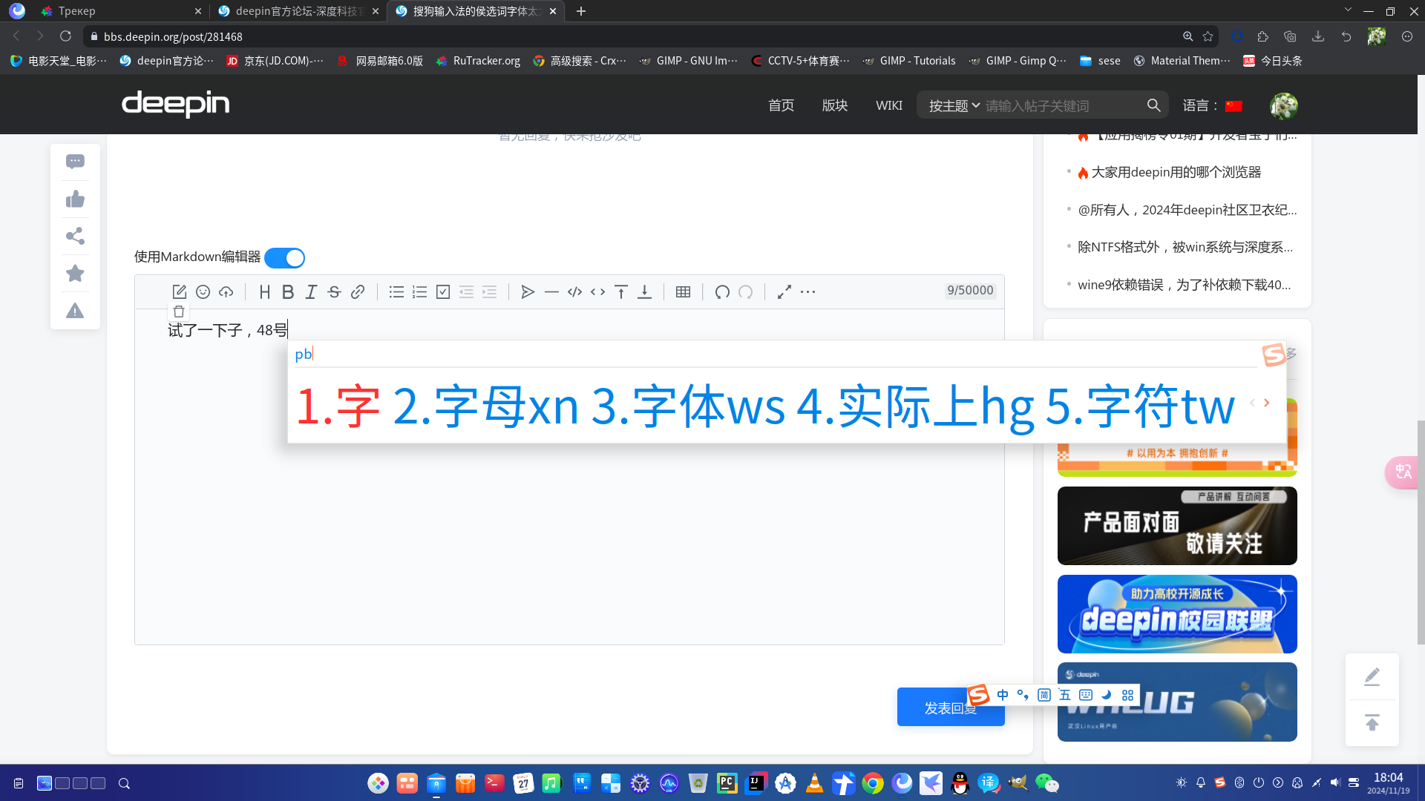Insert emoji via smiley icon in editor toolbar

pyautogui.click(x=203, y=292)
